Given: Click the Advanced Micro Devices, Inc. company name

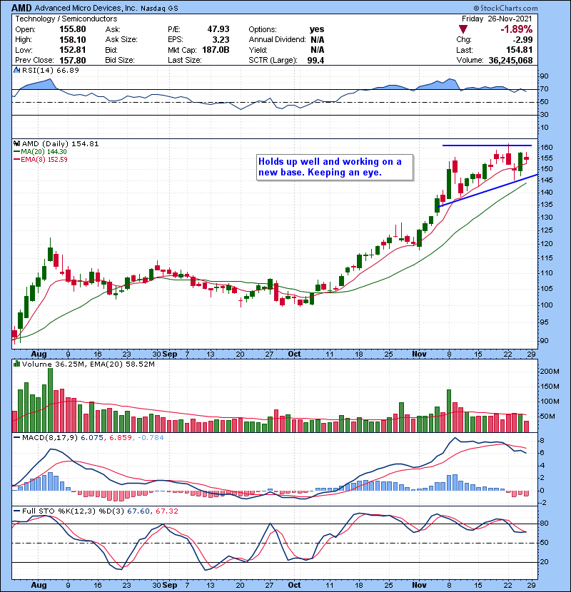Looking at the screenshot, I should point(86,8).
